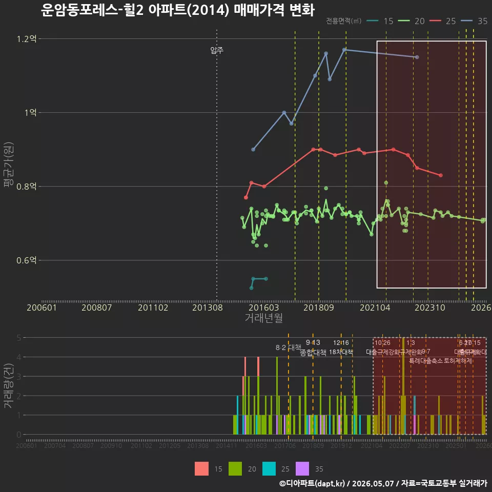This screenshot has height=492, width=492.
Task: Click the 1억 y-axis label
Action: (30, 112)
